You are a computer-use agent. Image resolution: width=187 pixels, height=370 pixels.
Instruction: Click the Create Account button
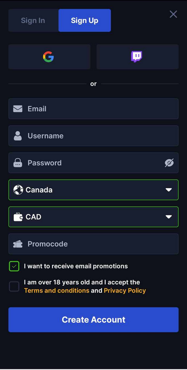[x=93, y=320]
